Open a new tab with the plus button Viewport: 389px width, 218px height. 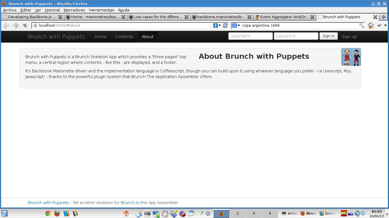coord(383,17)
